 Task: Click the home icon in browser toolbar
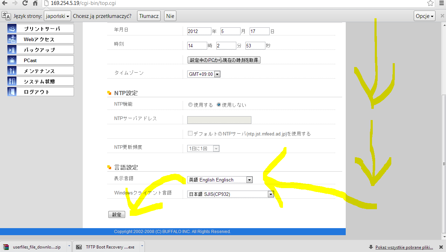point(35,4)
